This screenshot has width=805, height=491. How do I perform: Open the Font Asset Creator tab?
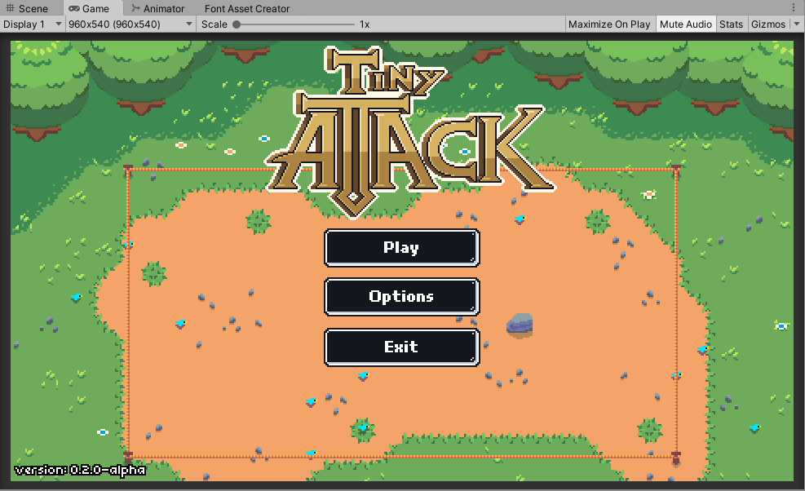point(247,8)
